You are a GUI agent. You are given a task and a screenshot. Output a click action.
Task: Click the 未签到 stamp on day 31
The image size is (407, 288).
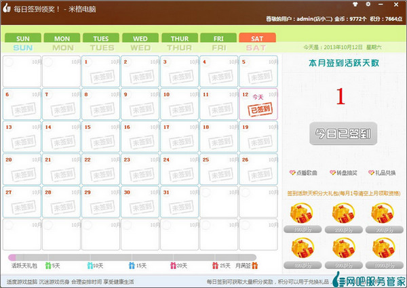pyautogui.click(x=181, y=207)
